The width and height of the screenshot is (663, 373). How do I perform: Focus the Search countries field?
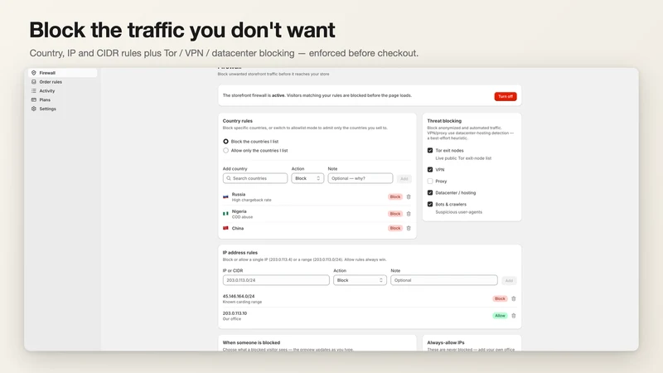(x=255, y=178)
